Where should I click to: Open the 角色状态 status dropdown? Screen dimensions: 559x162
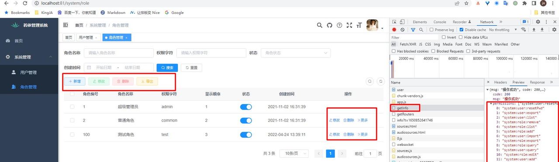pyautogui.click(x=296, y=53)
